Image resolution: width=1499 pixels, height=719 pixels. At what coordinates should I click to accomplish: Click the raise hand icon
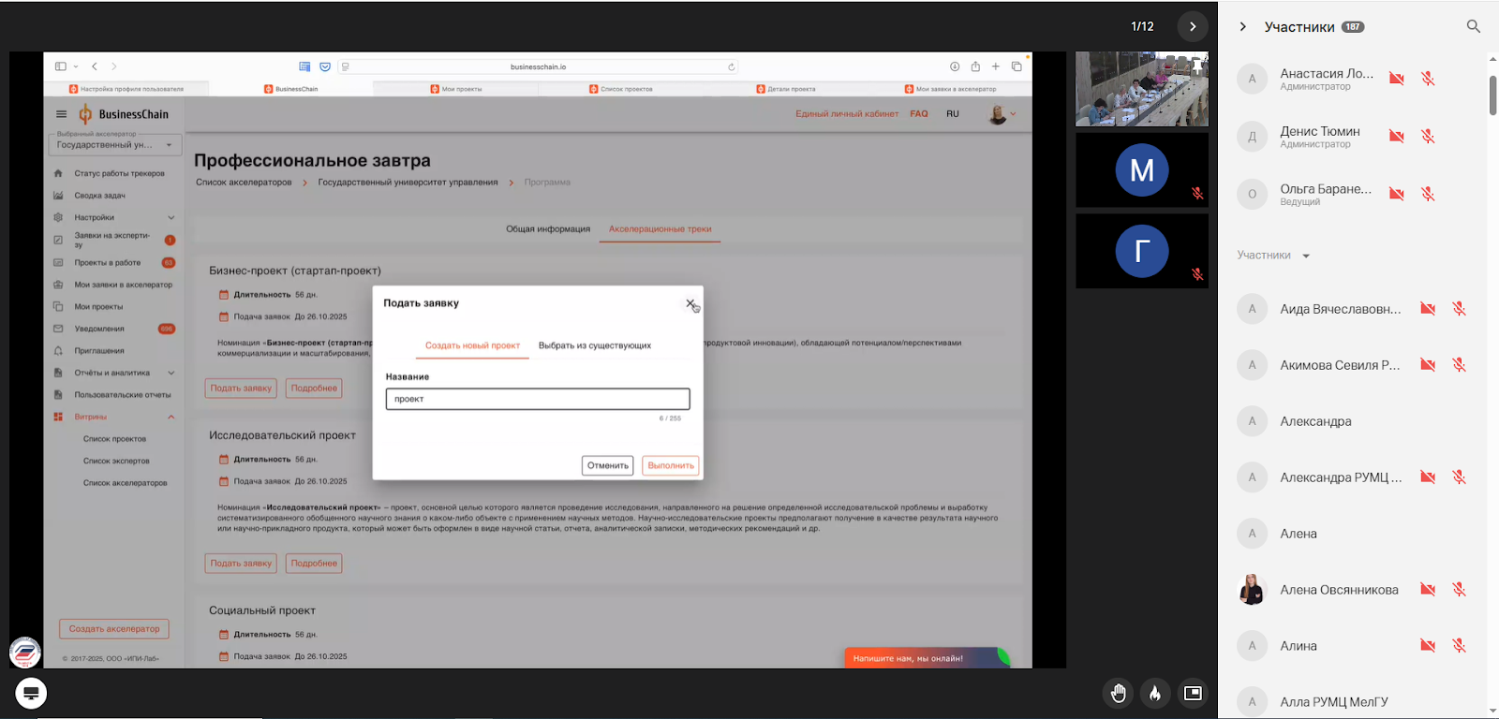1118,693
